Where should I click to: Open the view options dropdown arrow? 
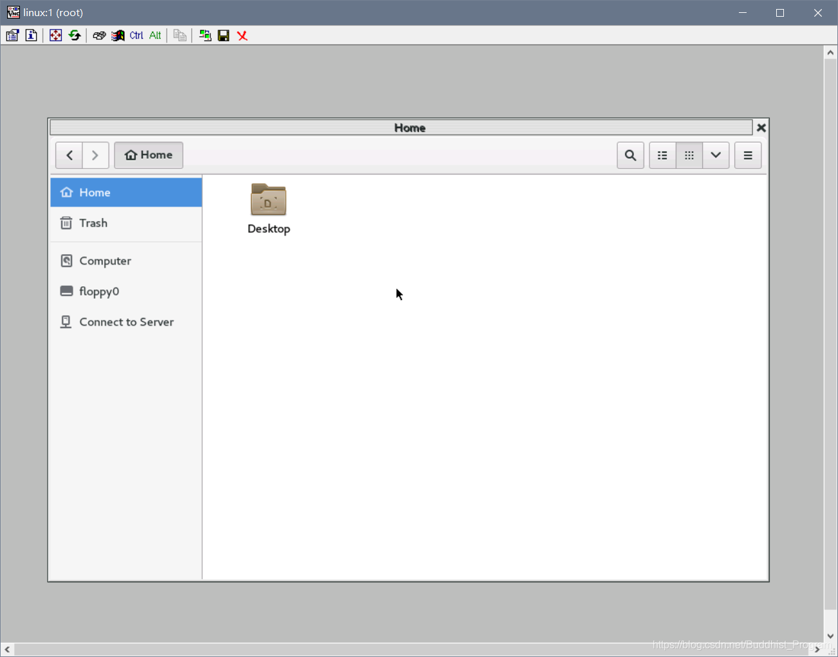click(716, 155)
